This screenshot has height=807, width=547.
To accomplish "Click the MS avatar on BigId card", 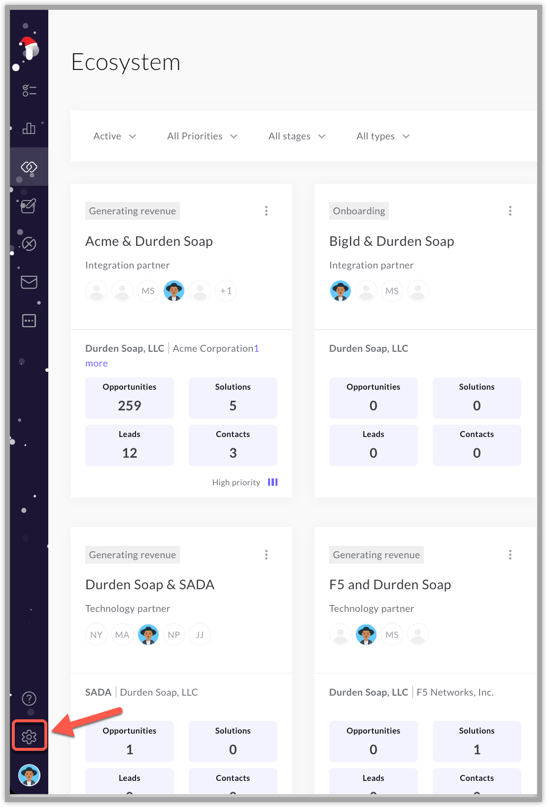I will pos(392,291).
